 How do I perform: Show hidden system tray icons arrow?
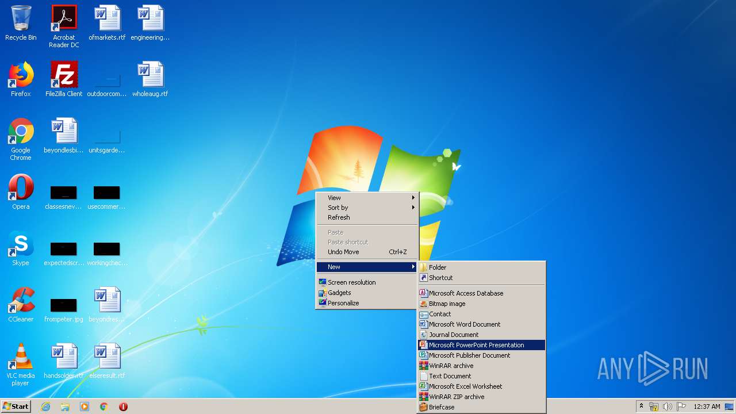[641, 407]
